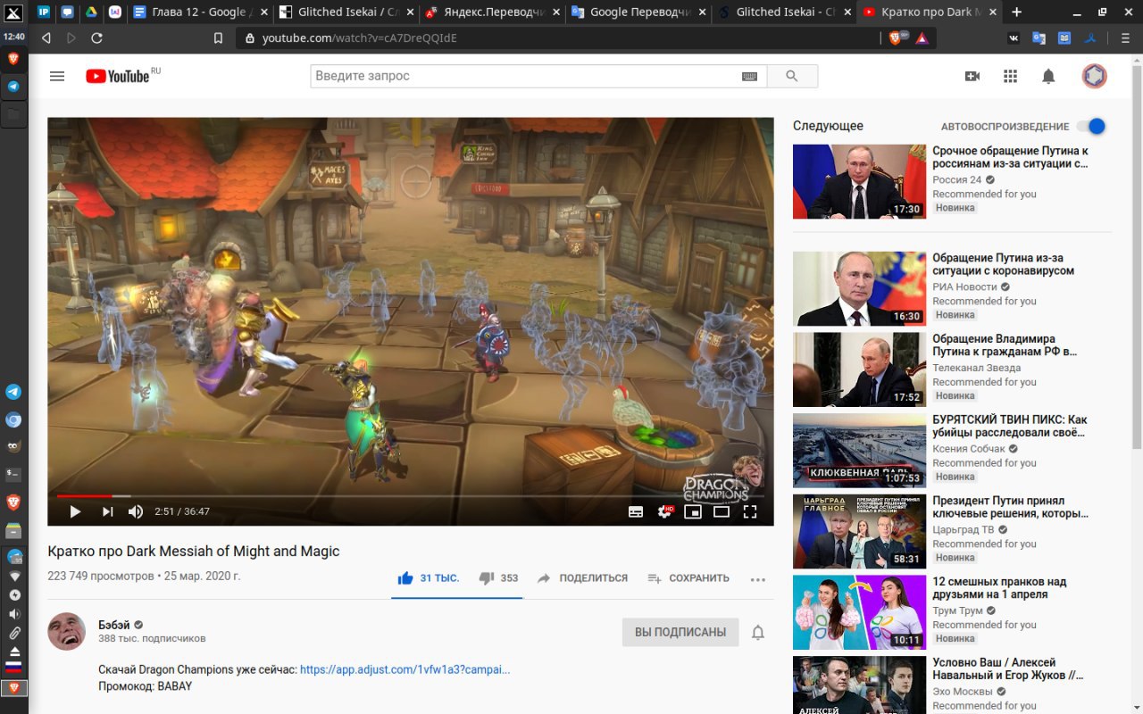Open the YouTube guide hamburger menu
This screenshot has height=714, width=1143.
pyautogui.click(x=57, y=76)
